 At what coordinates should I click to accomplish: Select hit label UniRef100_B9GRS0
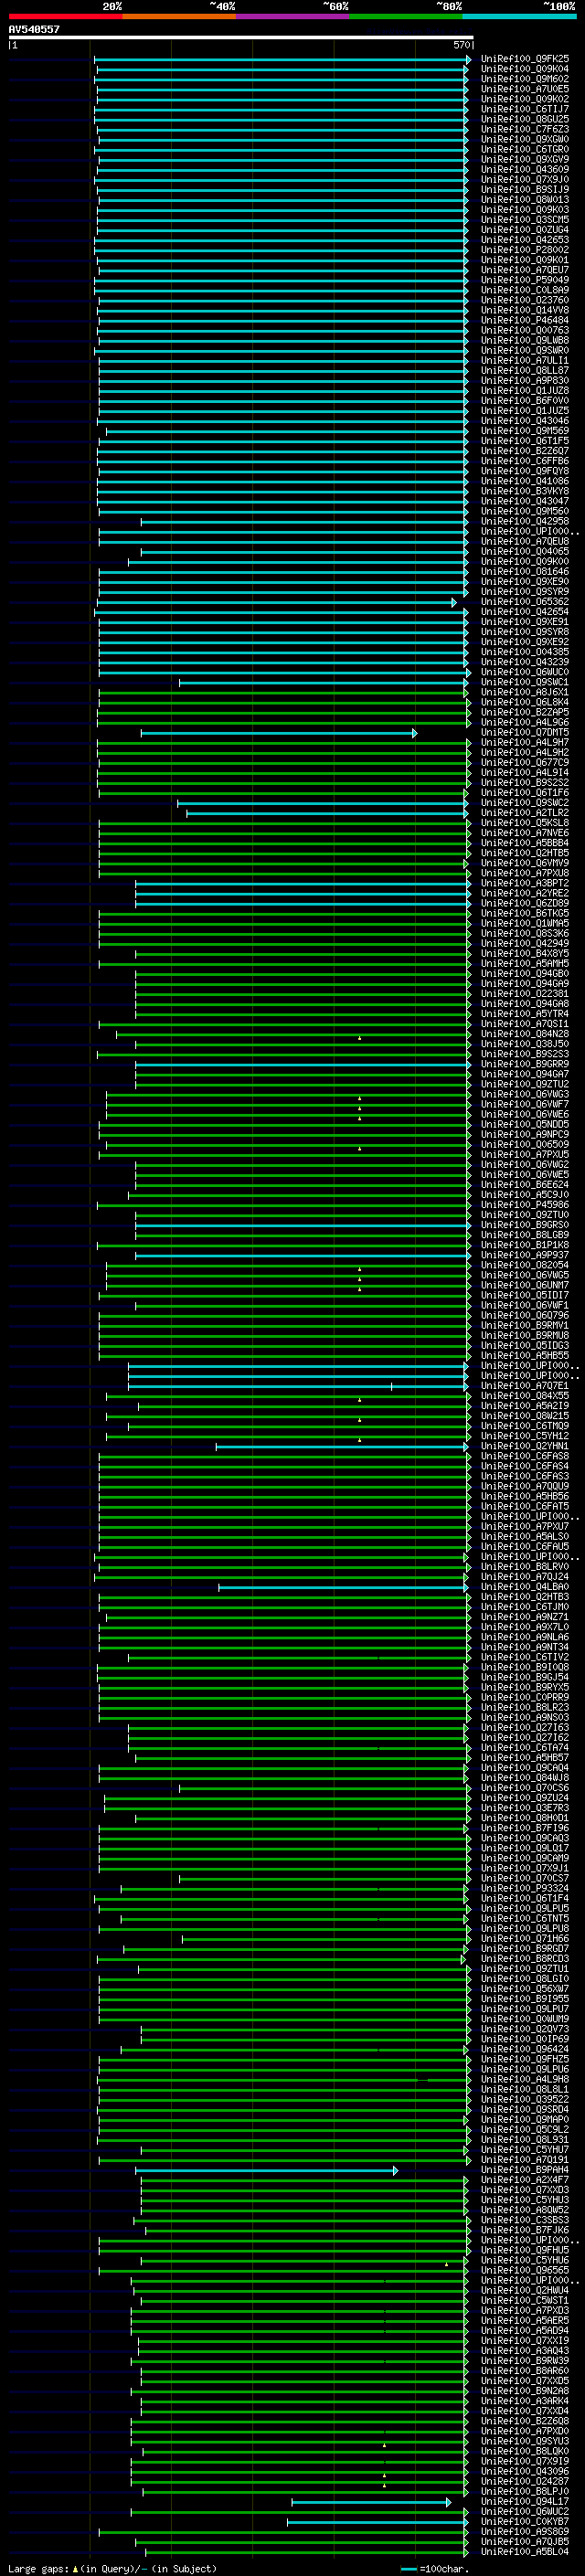(x=525, y=1224)
